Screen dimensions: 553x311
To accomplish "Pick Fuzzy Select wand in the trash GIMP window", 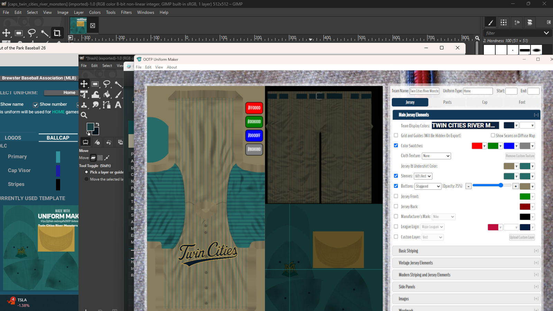I will point(118,84).
